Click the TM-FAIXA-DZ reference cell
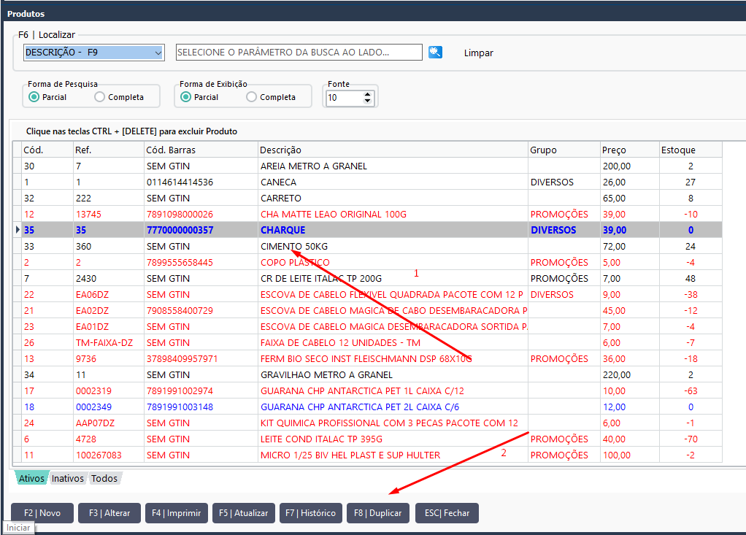The height and width of the screenshot is (535, 746). [109, 343]
